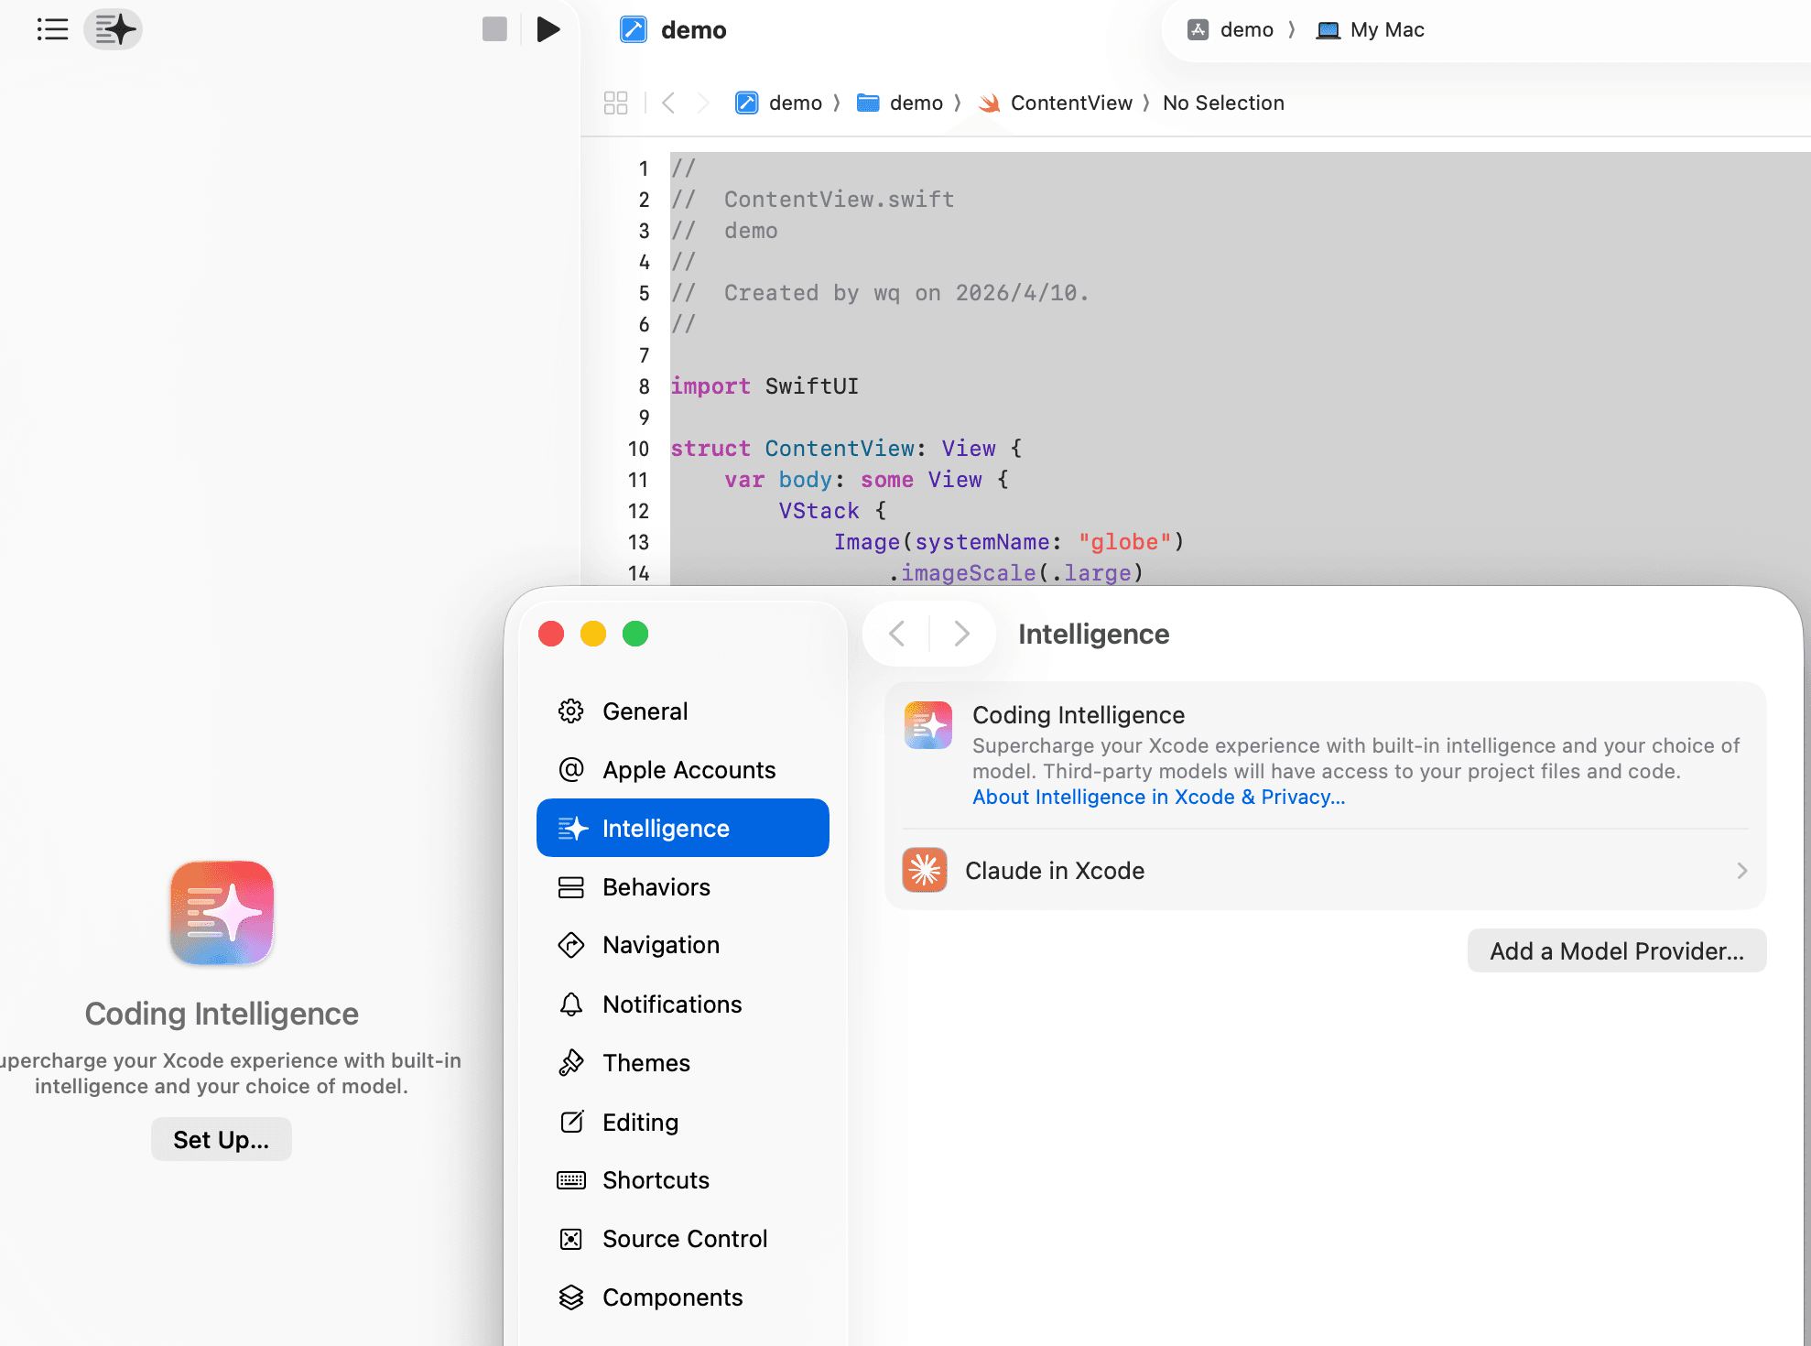Click the Claude in Xcode icon
The width and height of the screenshot is (1811, 1346).
925,870
